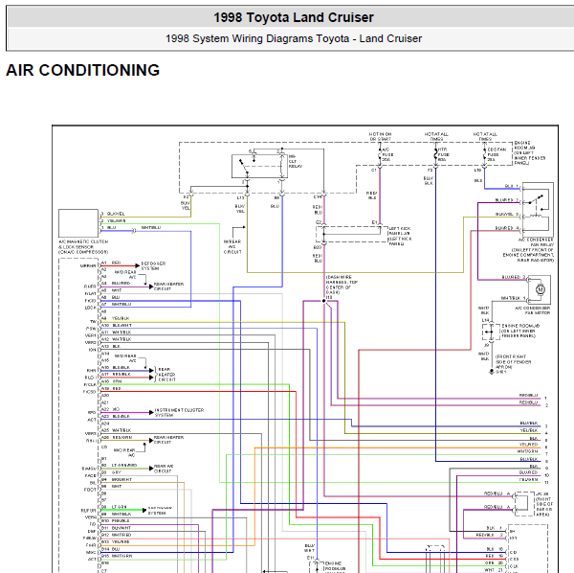
Task: Click the "B14 BLU" wire label
Action: pos(111,549)
